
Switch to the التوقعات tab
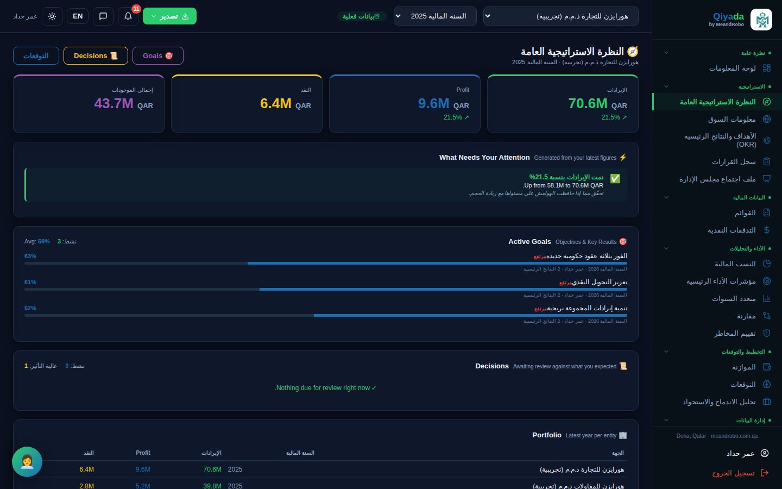tap(36, 55)
